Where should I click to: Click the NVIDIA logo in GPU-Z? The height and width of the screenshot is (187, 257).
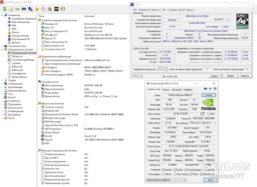pyautogui.click(x=208, y=105)
